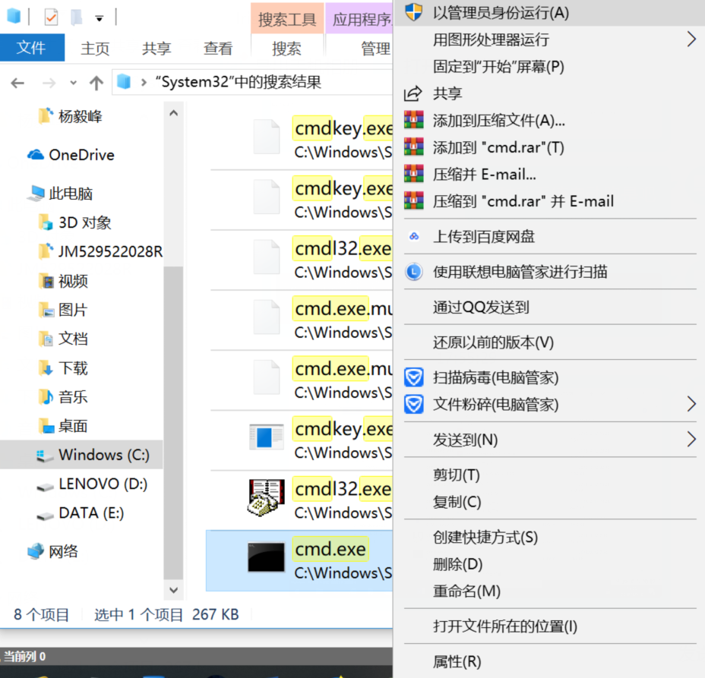Expand the 发送到 submenu arrow
Viewport: 705px width, 678px height.
coord(691,439)
